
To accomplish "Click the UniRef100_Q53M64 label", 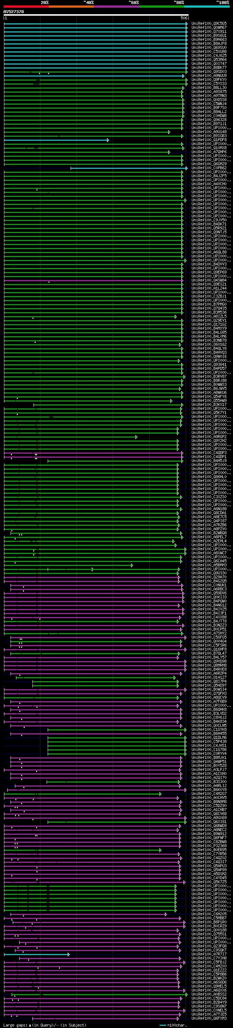I will [x=209, y=59].
